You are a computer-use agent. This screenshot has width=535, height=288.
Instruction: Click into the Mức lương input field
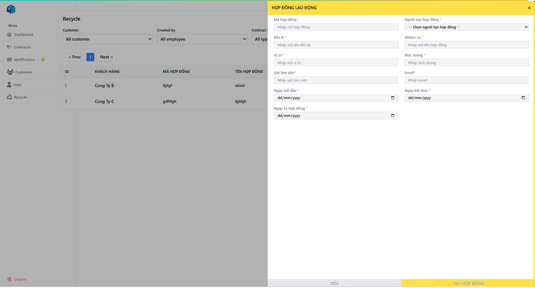466,63
